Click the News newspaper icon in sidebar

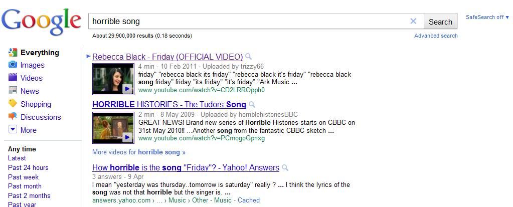tap(13, 91)
